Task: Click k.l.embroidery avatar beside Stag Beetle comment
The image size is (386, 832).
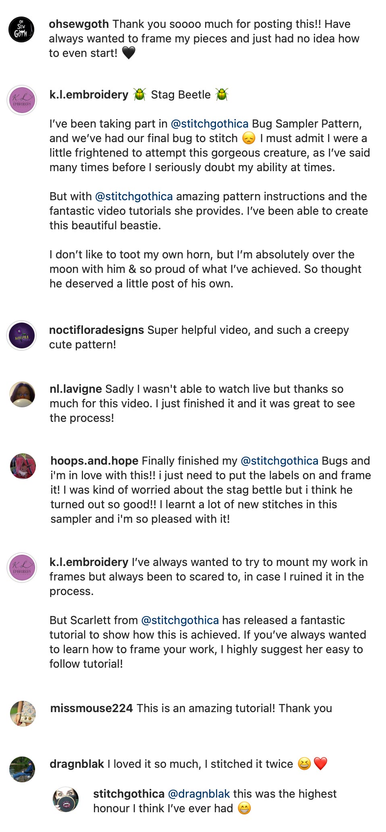Action: point(22,100)
